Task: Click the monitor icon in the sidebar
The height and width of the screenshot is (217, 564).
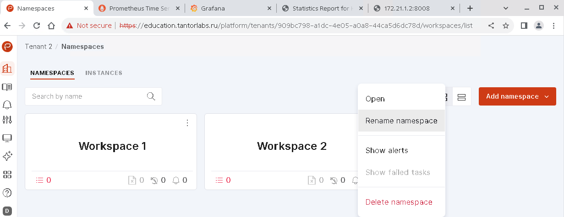Action: [x=7, y=138]
